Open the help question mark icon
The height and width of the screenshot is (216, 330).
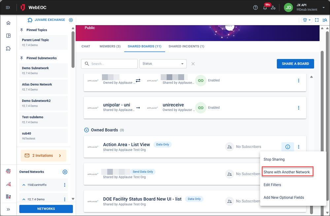pos(255,8)
